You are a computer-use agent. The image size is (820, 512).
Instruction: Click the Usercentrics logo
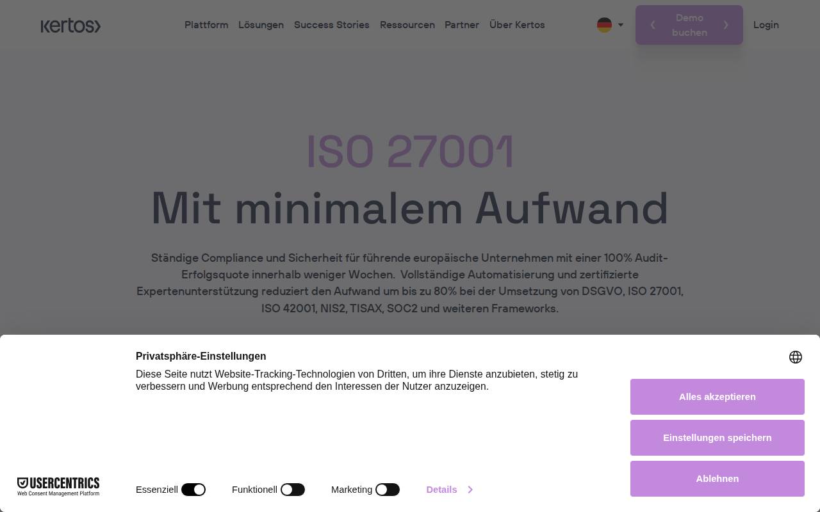click(58, 486)
